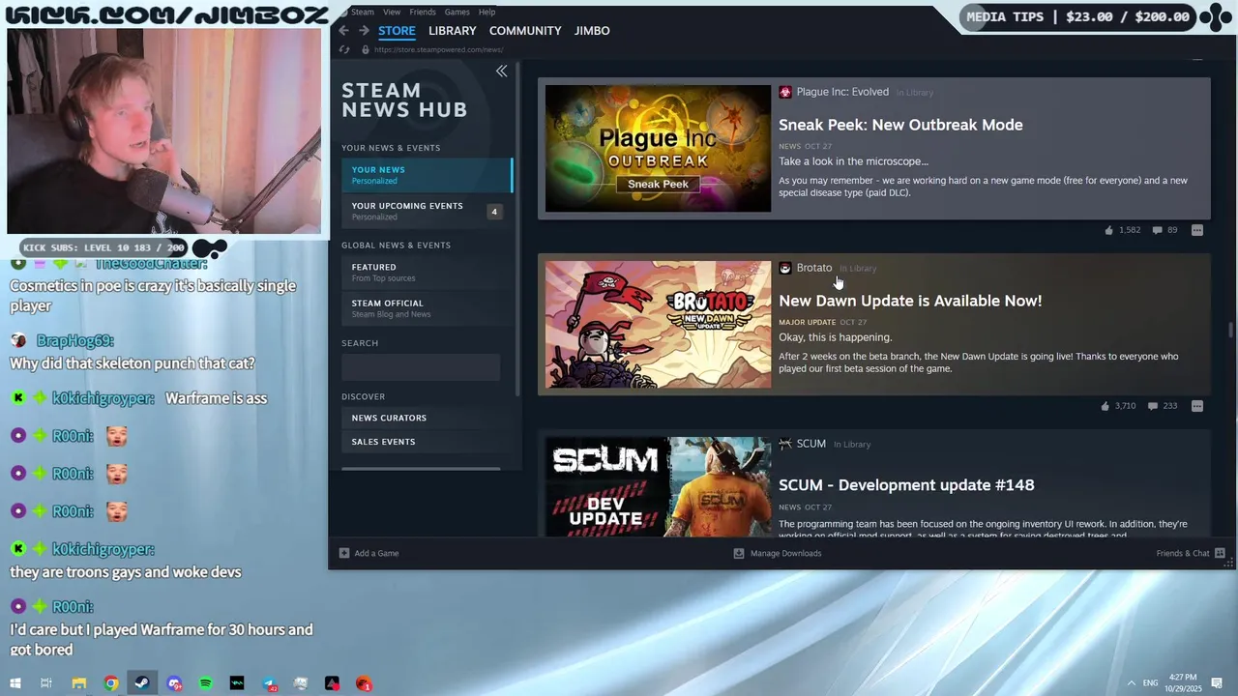Click Add a Game at bottom left
The height and width of the screenshot is (696, 1238).
(368, 553)
